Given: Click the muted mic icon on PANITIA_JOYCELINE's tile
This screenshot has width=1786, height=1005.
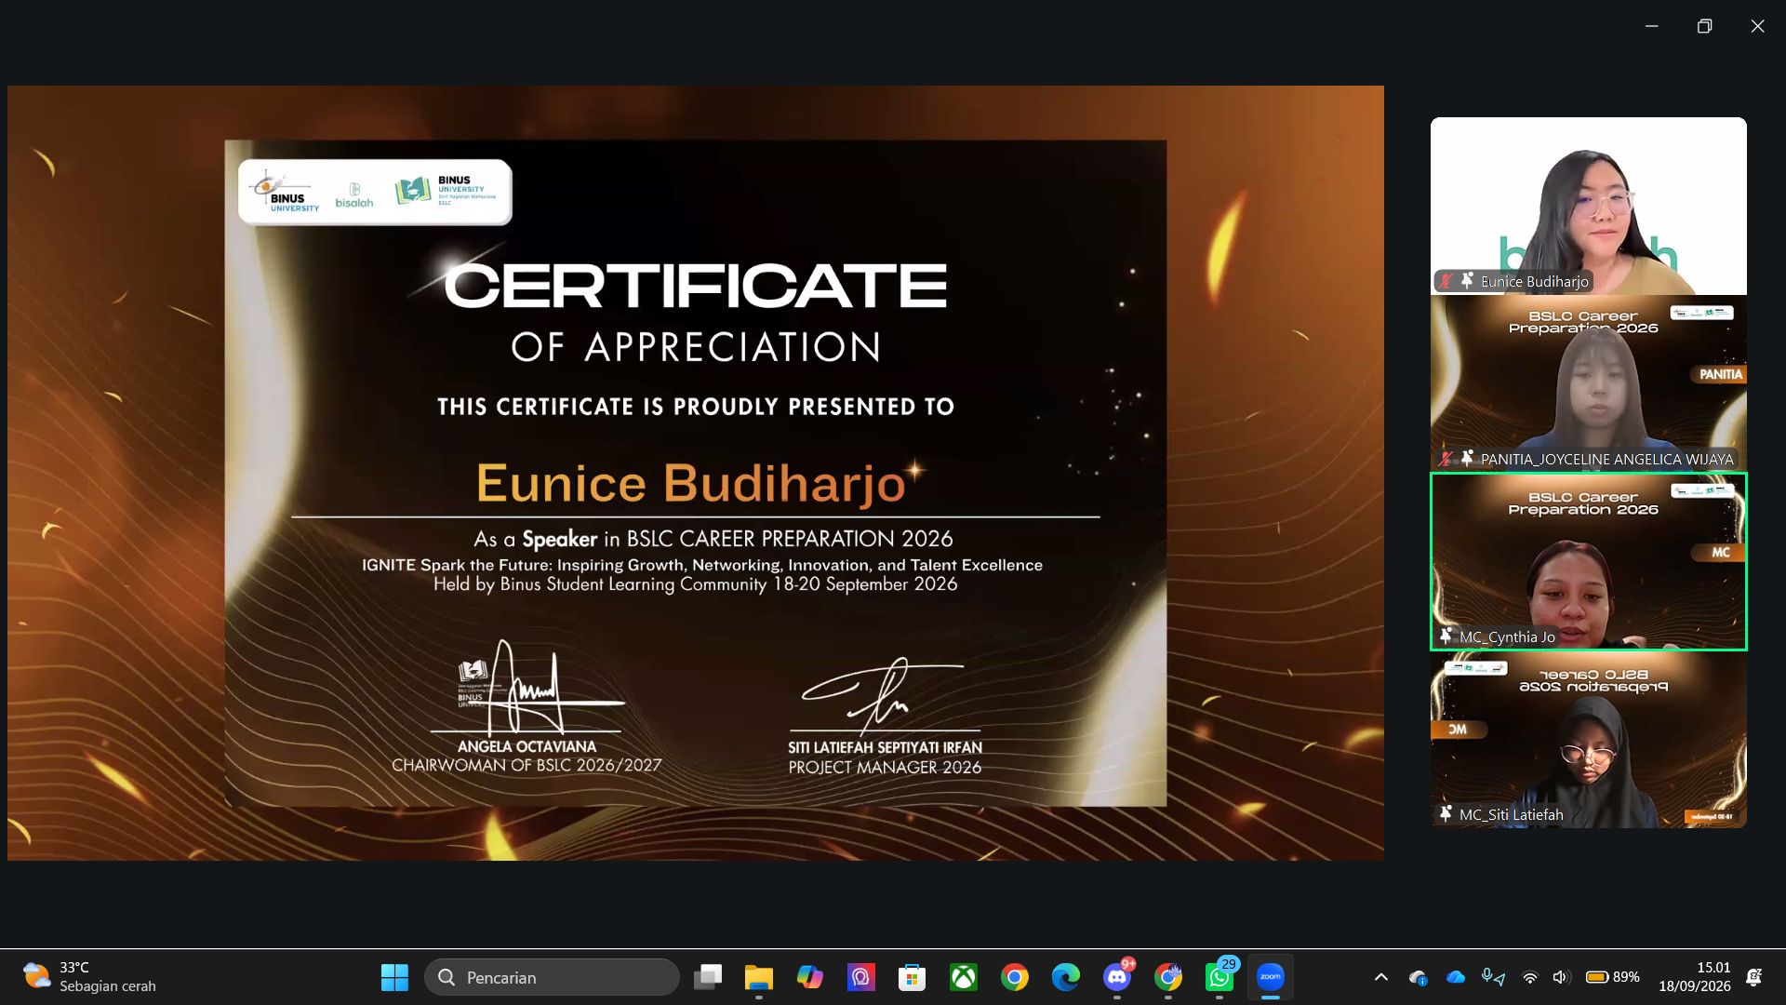Looking at the screenshot, I should 1446,458.
